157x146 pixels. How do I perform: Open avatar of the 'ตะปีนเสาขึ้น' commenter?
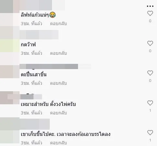coord(10,72)
